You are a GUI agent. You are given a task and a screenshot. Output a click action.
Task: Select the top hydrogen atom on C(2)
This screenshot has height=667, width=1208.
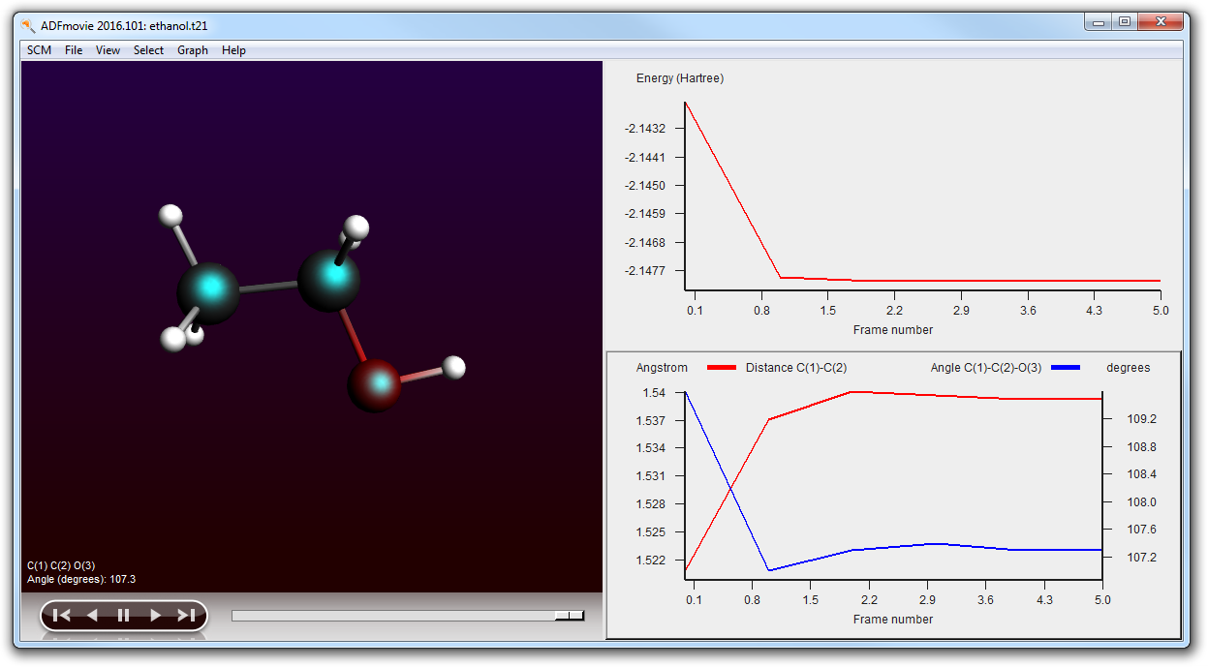point(357,227)
